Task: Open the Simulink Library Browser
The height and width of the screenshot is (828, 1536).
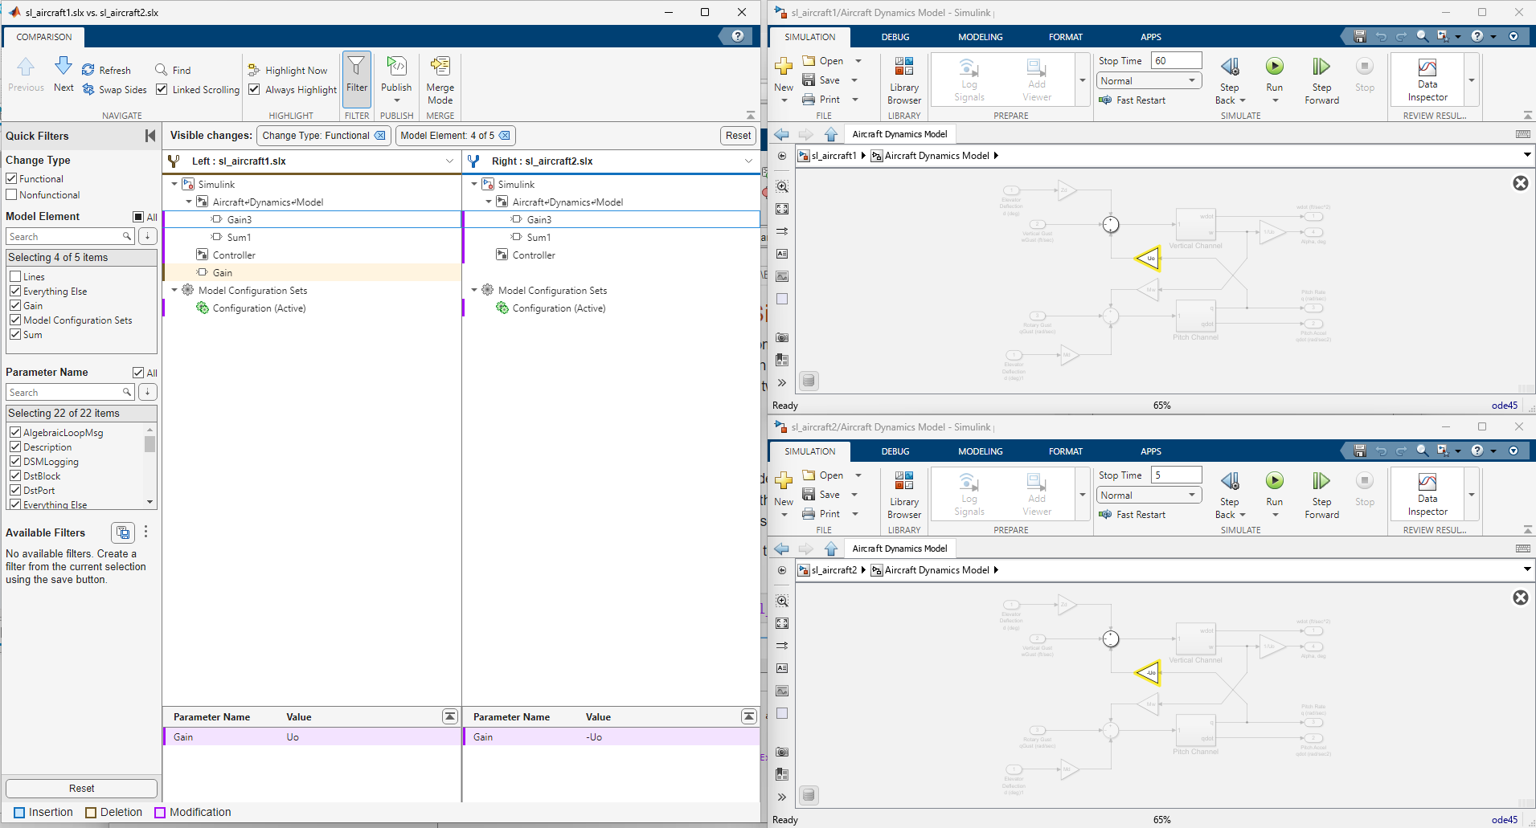Action: click(903, 80)
